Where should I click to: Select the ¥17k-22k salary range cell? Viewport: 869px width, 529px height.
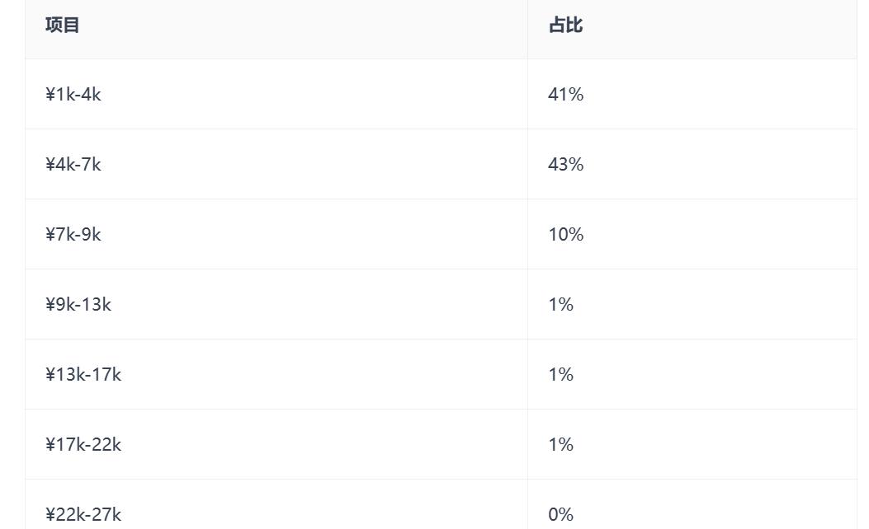pos(83,444)
